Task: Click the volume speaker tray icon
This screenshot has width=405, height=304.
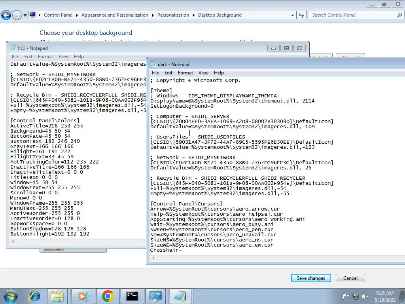Action: pos(365,296)
